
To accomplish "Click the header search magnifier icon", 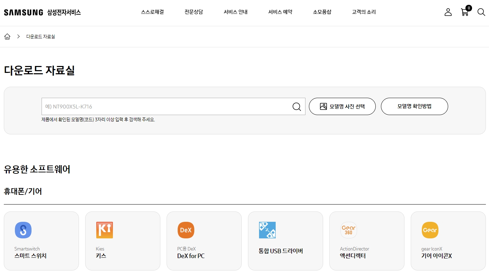I will point(481,12).
